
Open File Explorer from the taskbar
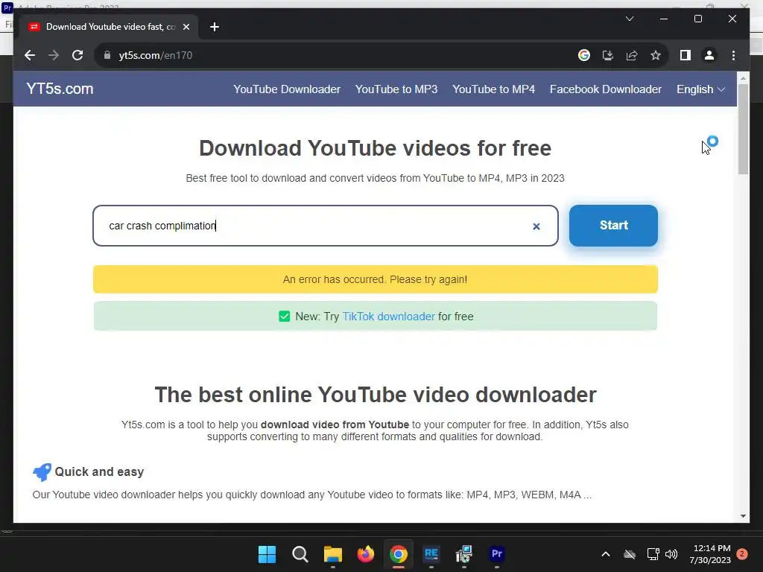tap(333, 554)
